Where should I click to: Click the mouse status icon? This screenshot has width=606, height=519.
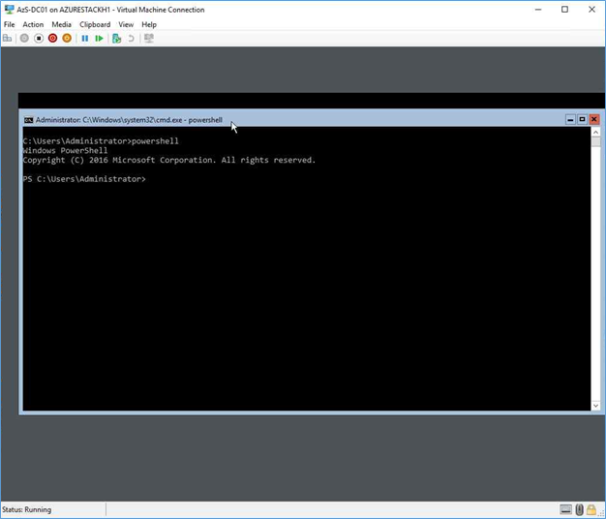pyautogui.click(x=579, y=509)
